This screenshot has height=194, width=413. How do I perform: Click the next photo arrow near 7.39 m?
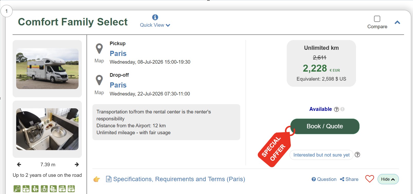pos(77,164)
